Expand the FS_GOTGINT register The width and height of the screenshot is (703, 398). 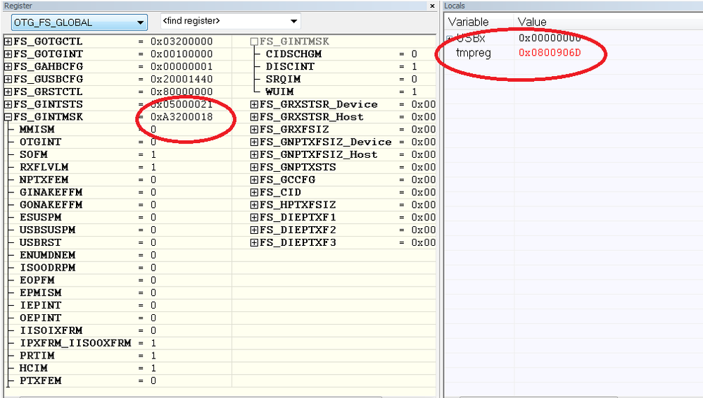tap(8, 54)
